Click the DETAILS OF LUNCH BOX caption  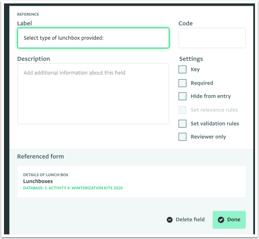[46, 175]
